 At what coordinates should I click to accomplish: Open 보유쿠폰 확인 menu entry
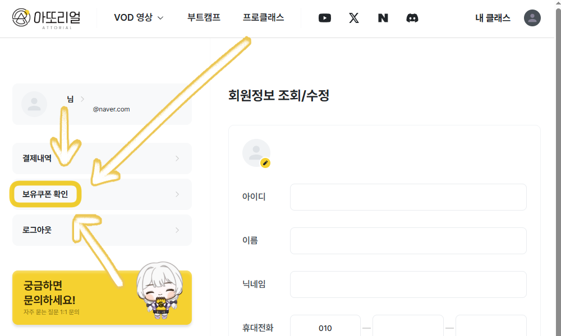click(x=102, y=194)
